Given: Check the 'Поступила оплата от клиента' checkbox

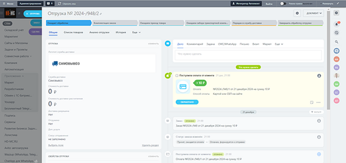Looking at the screenshot, I should point(177,76).
